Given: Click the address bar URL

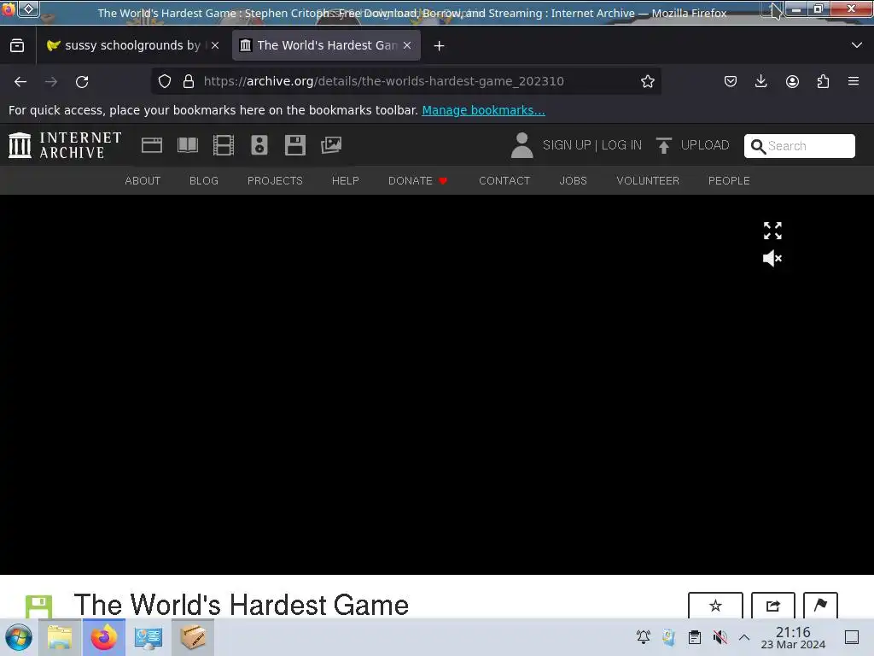Looking at the screenshot, I should [384, 81].
